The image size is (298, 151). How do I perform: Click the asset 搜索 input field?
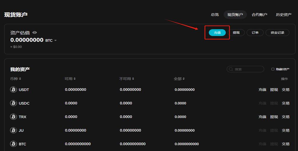coord(248,69)
